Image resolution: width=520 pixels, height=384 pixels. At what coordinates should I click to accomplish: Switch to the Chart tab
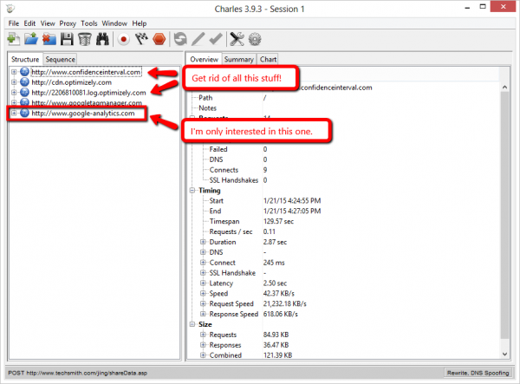[268, 59]
